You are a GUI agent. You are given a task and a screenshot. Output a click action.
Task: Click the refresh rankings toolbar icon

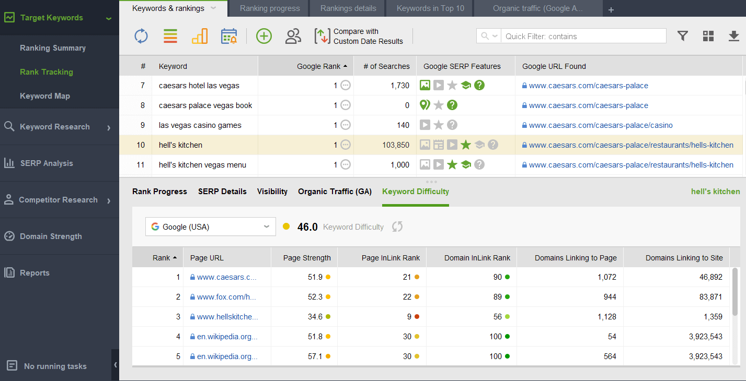click(141, 36)
